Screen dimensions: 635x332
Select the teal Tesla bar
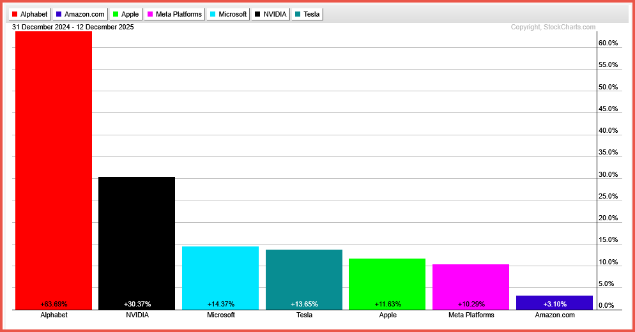point(304,279)
